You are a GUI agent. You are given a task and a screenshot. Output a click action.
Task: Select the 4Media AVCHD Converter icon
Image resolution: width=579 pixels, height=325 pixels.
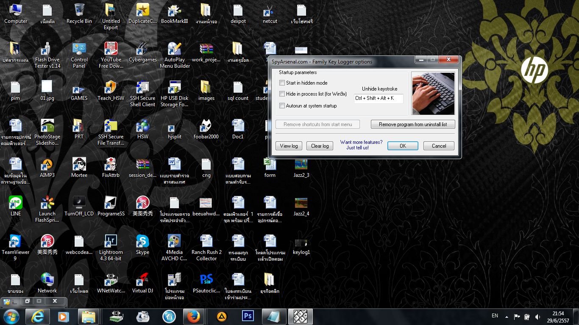[174, 248]
